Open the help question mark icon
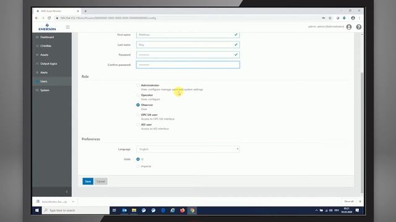 point(359,27)
